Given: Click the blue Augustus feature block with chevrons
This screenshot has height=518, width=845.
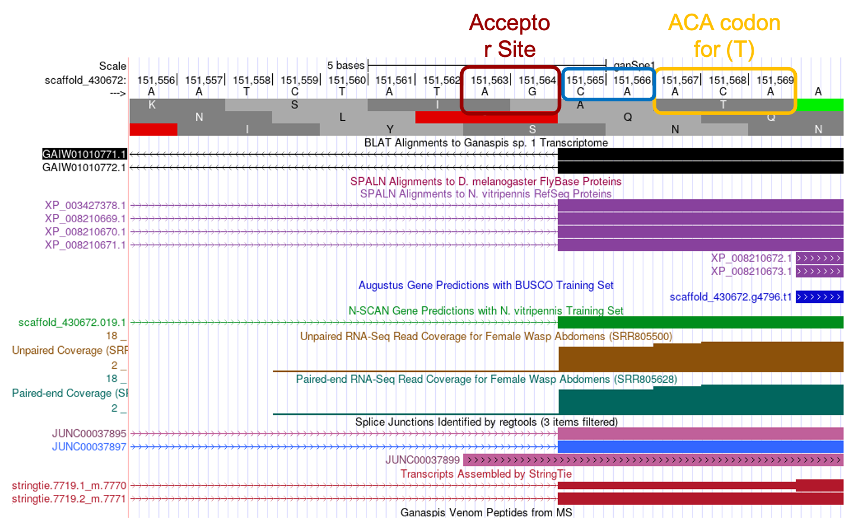Looking at the screenshot, I should pyautogui.click(x=820, y=297).
